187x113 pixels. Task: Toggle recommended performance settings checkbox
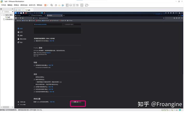34,65
